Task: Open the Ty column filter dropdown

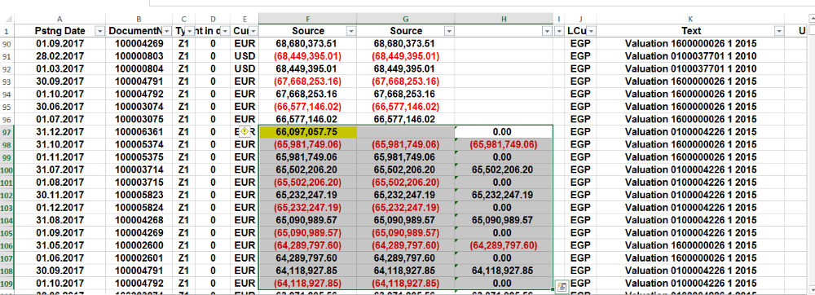Action: [190, 31]
